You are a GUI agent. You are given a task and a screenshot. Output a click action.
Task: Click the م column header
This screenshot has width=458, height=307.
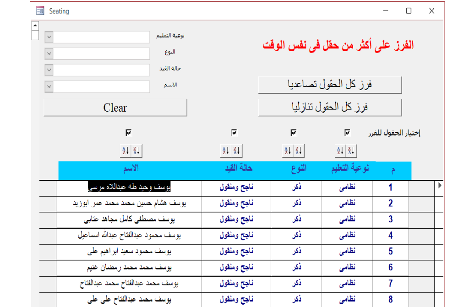pyautogui.click(x=393, y=170)
